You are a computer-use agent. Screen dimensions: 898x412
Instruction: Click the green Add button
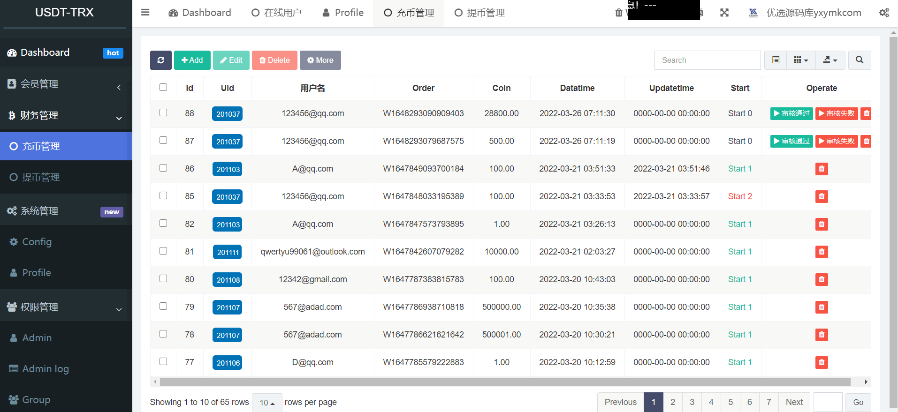tap(192, 60)
